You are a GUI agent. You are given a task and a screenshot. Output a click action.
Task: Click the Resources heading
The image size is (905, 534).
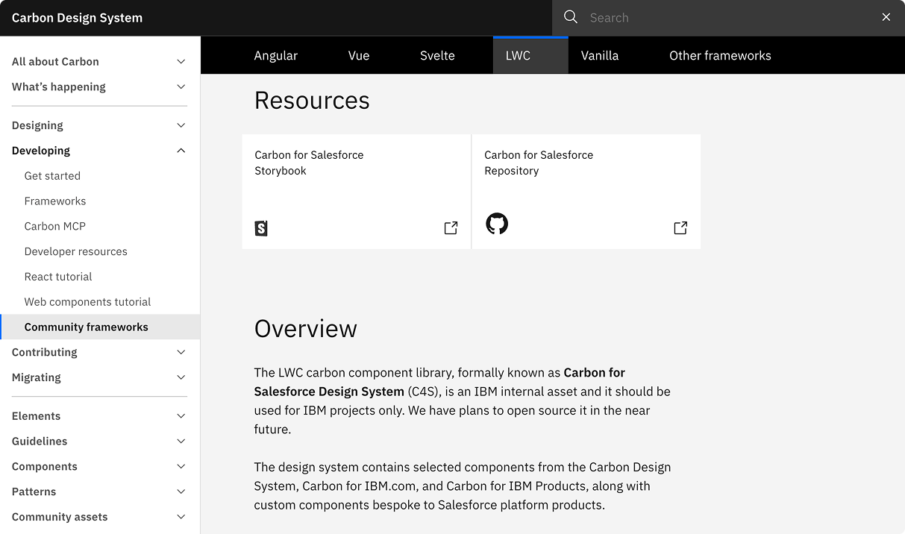(x=312, y=100)
